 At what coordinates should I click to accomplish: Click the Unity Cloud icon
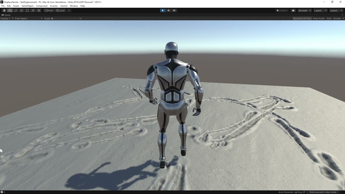coord(293,10)
